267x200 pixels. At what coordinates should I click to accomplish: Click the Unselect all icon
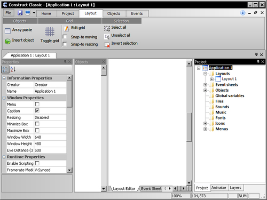point(107,37)
